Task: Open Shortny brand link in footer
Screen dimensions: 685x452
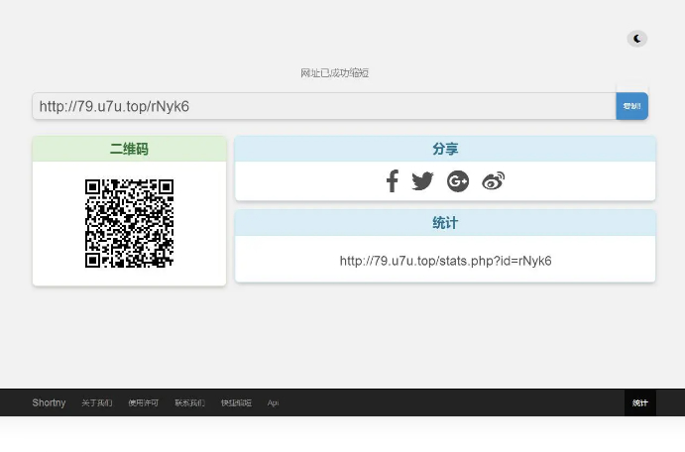Action: pos(49,402)
